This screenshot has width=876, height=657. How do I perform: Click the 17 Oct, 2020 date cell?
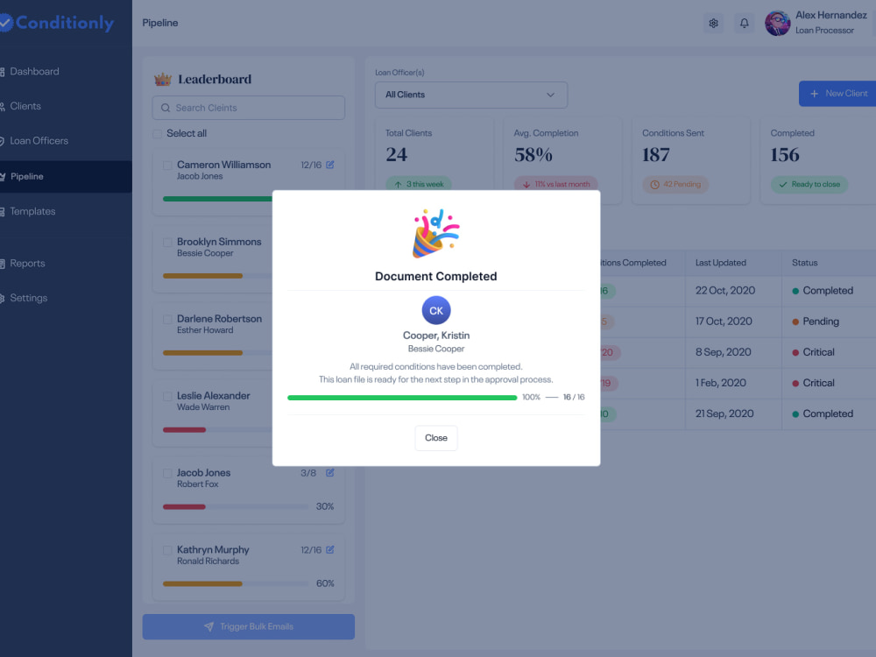pyautogui.click(x=724, y=321)
